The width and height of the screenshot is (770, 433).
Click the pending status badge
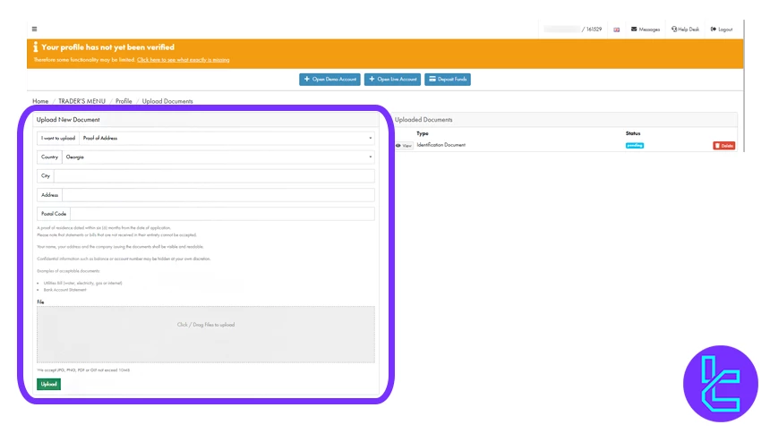click(635, 145)
